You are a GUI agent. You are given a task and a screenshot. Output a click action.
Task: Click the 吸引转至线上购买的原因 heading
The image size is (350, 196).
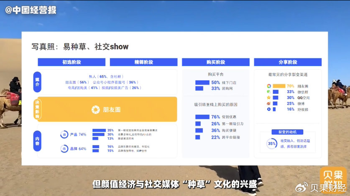point(216,104)
